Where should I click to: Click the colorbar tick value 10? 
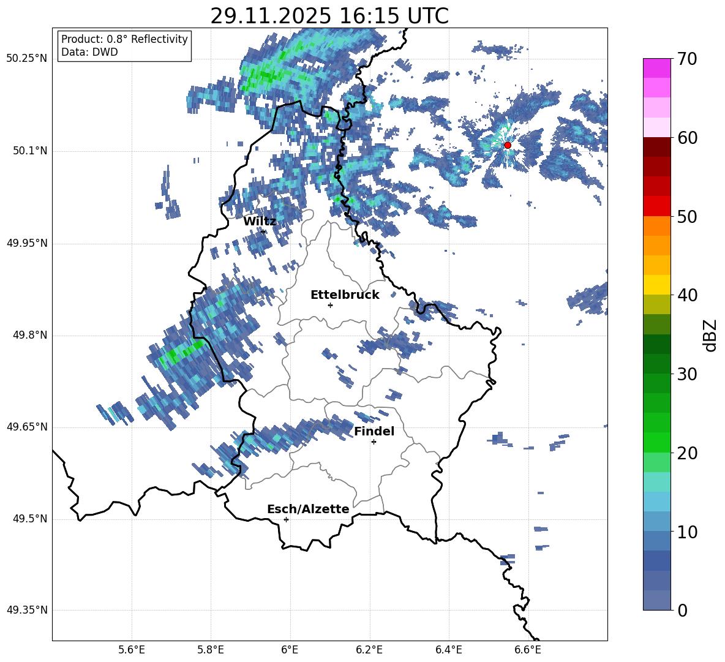click(687, 532)
